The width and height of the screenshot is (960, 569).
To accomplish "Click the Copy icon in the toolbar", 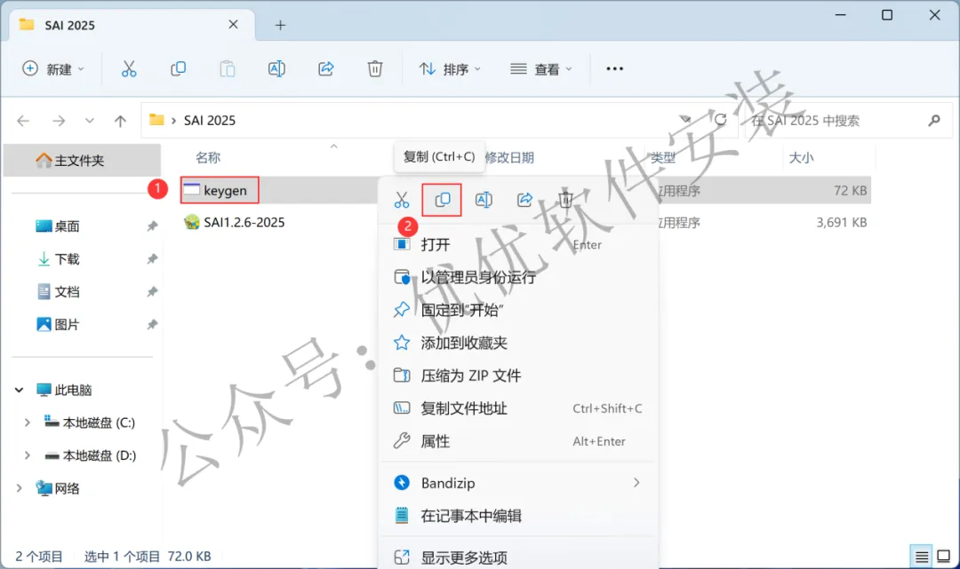I will 178,69.
